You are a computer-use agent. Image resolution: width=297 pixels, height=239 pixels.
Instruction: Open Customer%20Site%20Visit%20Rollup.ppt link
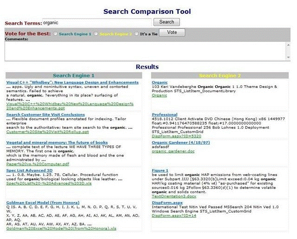(x=47, y=132)
